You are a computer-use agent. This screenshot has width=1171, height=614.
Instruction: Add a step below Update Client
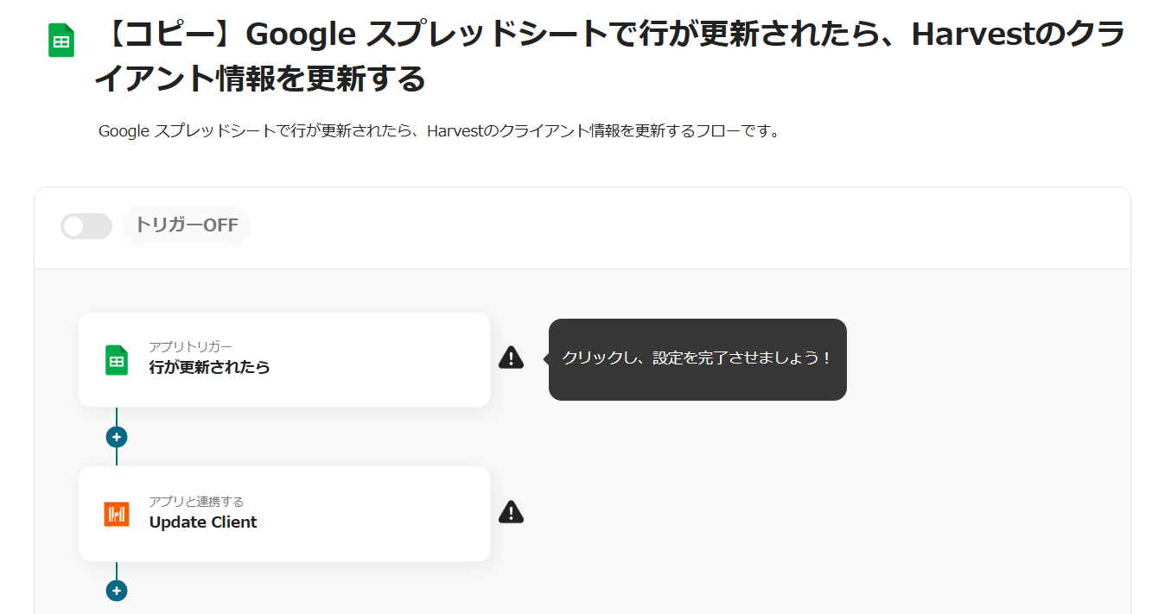pos(117,591)
